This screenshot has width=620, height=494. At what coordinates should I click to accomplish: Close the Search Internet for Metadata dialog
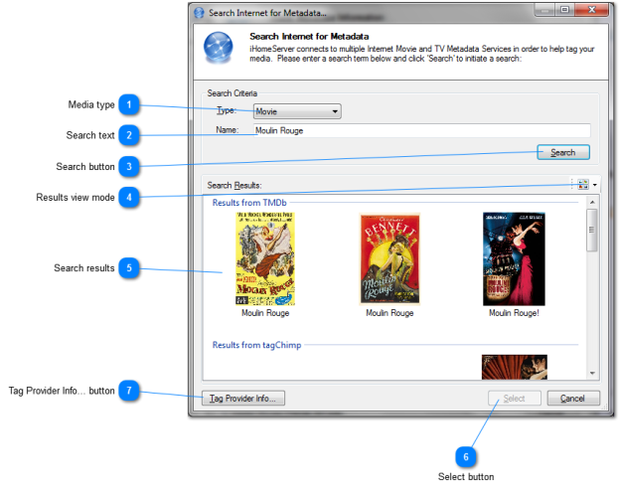click(x=592, y=10)
